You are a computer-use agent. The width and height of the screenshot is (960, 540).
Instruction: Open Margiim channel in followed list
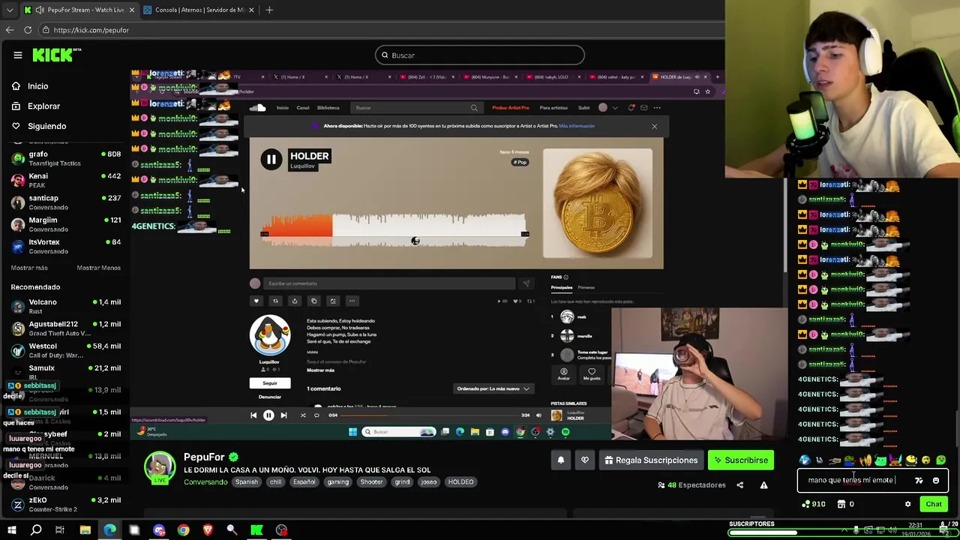pyautogui.click(x=65, y=224)
